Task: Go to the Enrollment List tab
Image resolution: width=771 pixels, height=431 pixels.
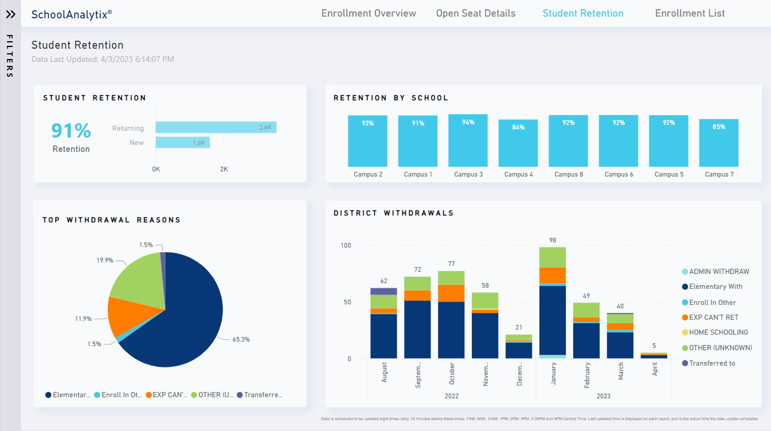Action: (690, 13)
